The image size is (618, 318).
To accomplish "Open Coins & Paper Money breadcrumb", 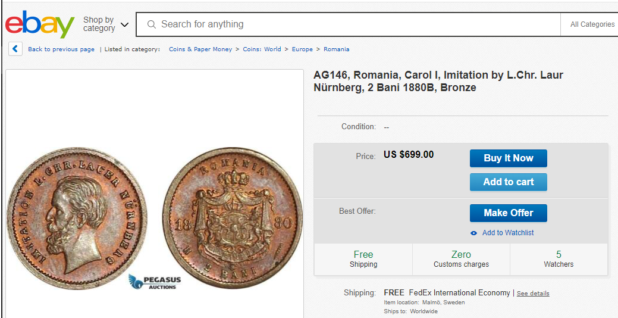I will tap(200, 49).
